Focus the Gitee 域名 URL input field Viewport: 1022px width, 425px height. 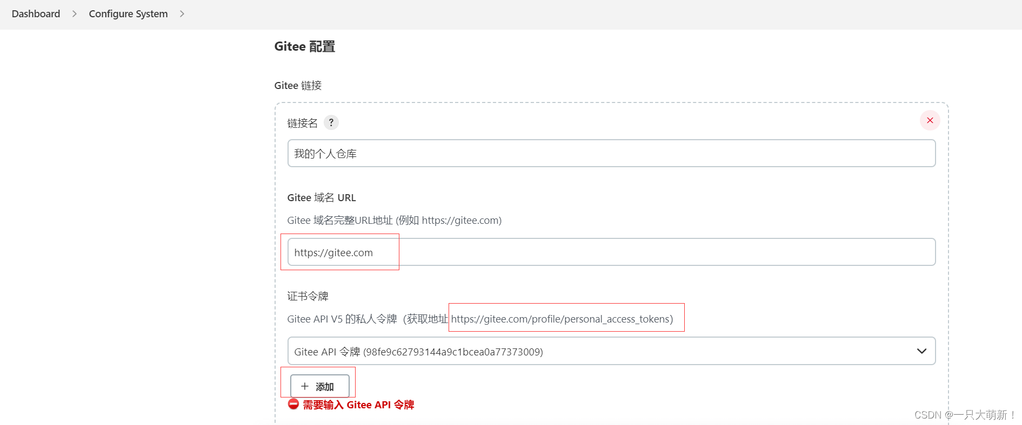[x=611, y=252]
